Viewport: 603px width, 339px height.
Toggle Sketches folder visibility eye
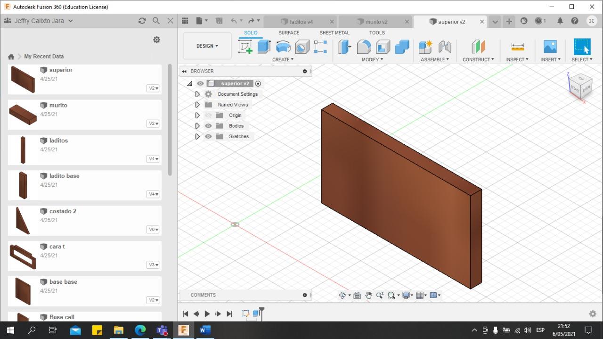tap(208, 136)
